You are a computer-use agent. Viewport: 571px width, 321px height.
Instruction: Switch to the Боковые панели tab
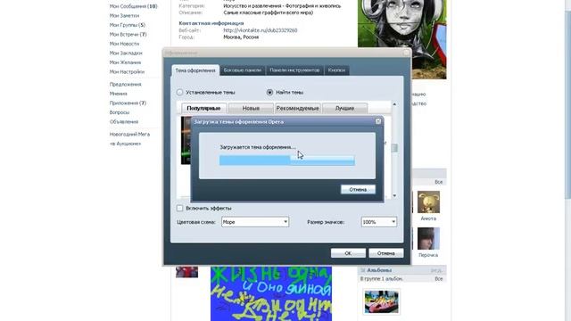click(x=243, y=70)
